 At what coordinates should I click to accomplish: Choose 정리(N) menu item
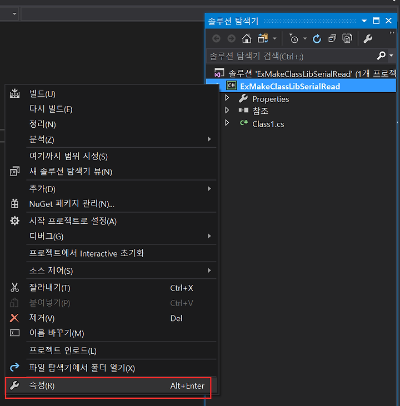click(x=112, y=124)
